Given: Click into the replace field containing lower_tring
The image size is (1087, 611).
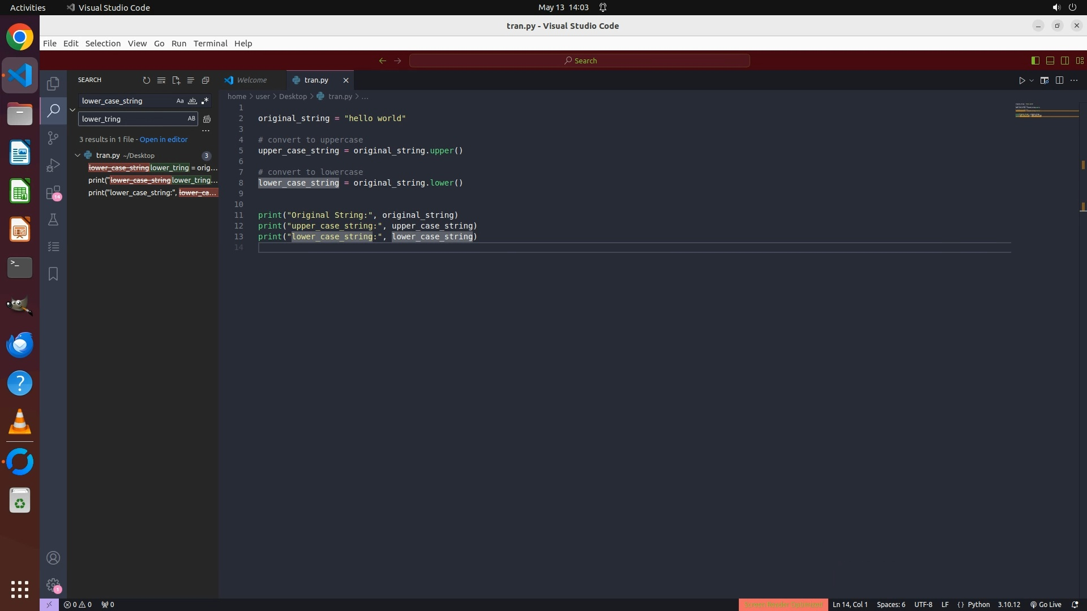Looking at the screenshot, I should [131, 119].
